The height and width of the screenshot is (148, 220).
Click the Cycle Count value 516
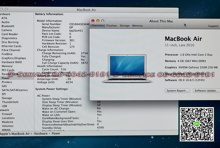(64, 69)
